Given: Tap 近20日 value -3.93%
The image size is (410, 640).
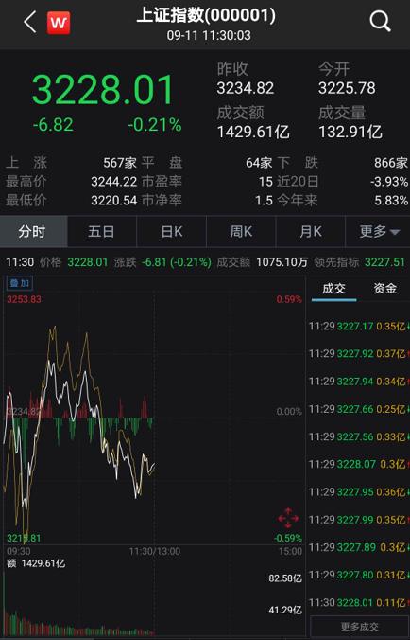Looking at the screenshot, I should [x=389, y=182].
